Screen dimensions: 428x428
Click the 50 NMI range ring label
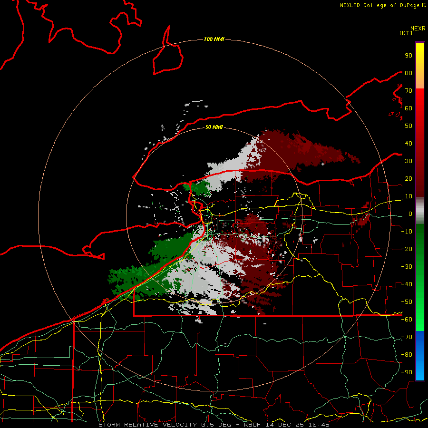(214, 127)
